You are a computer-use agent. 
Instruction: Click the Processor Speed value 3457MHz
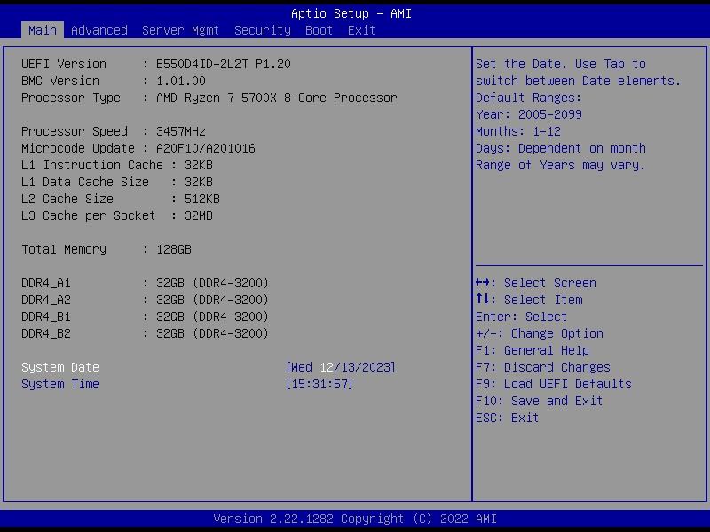181,131
